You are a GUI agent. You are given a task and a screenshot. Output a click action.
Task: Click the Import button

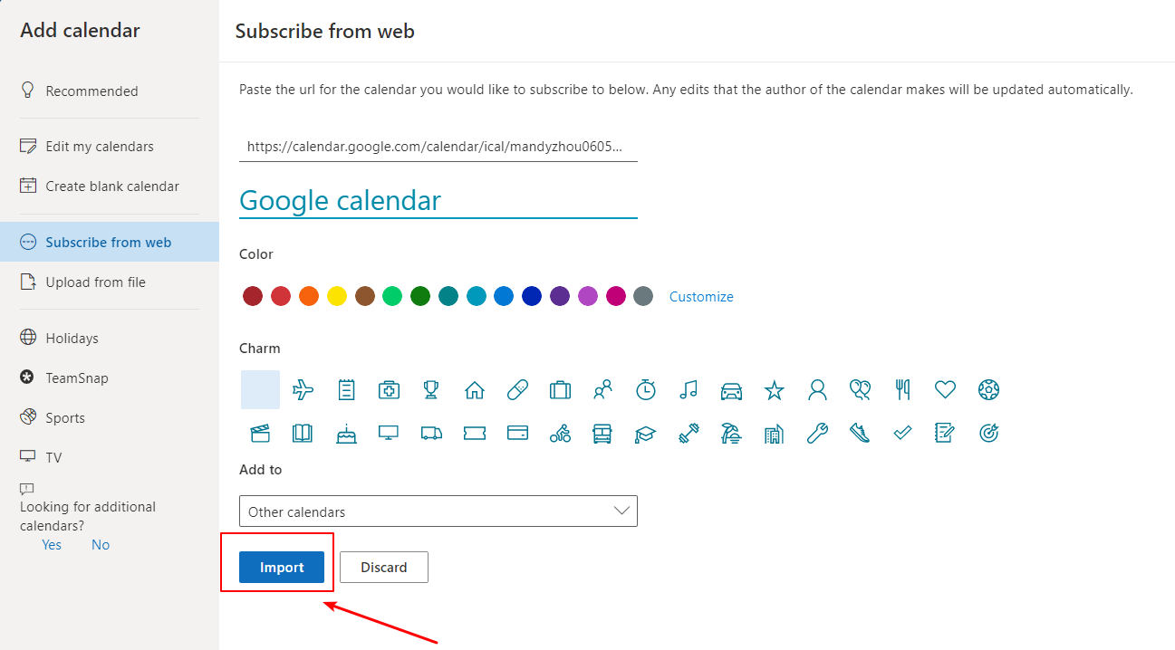[x=282, y=568]
